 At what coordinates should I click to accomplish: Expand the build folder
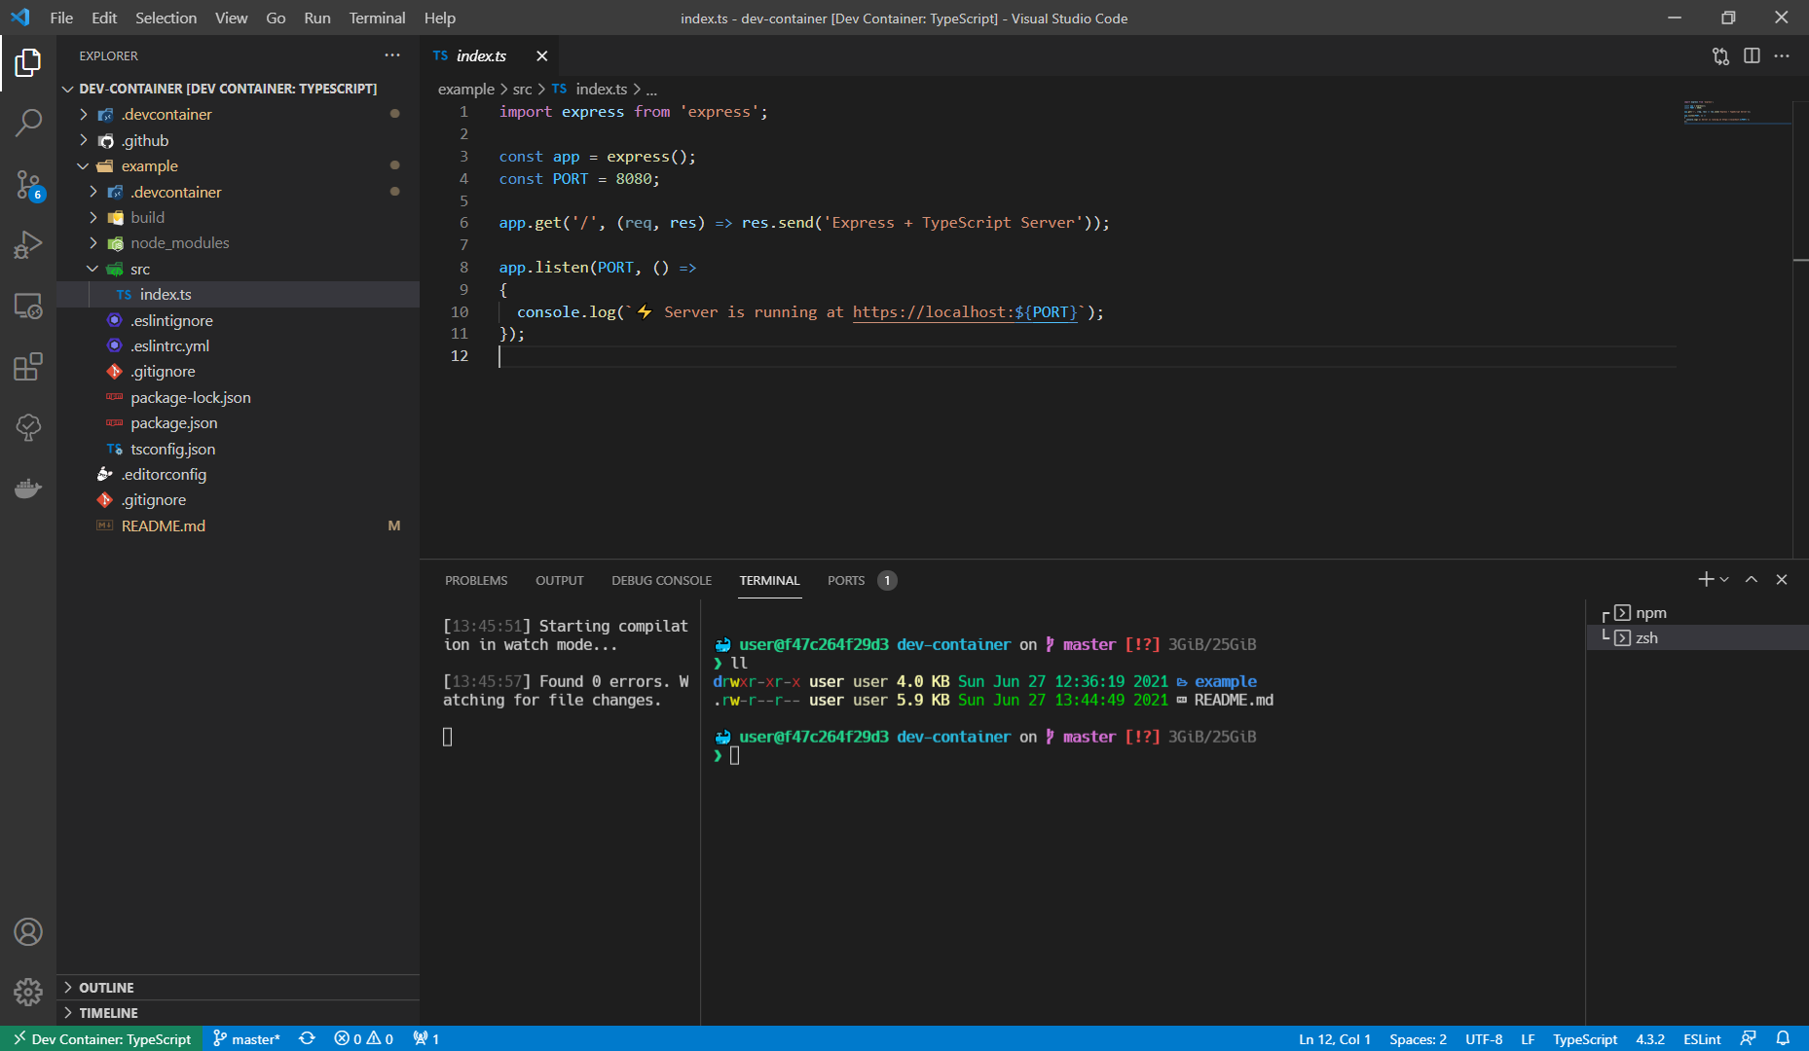(x=239, y=218)
